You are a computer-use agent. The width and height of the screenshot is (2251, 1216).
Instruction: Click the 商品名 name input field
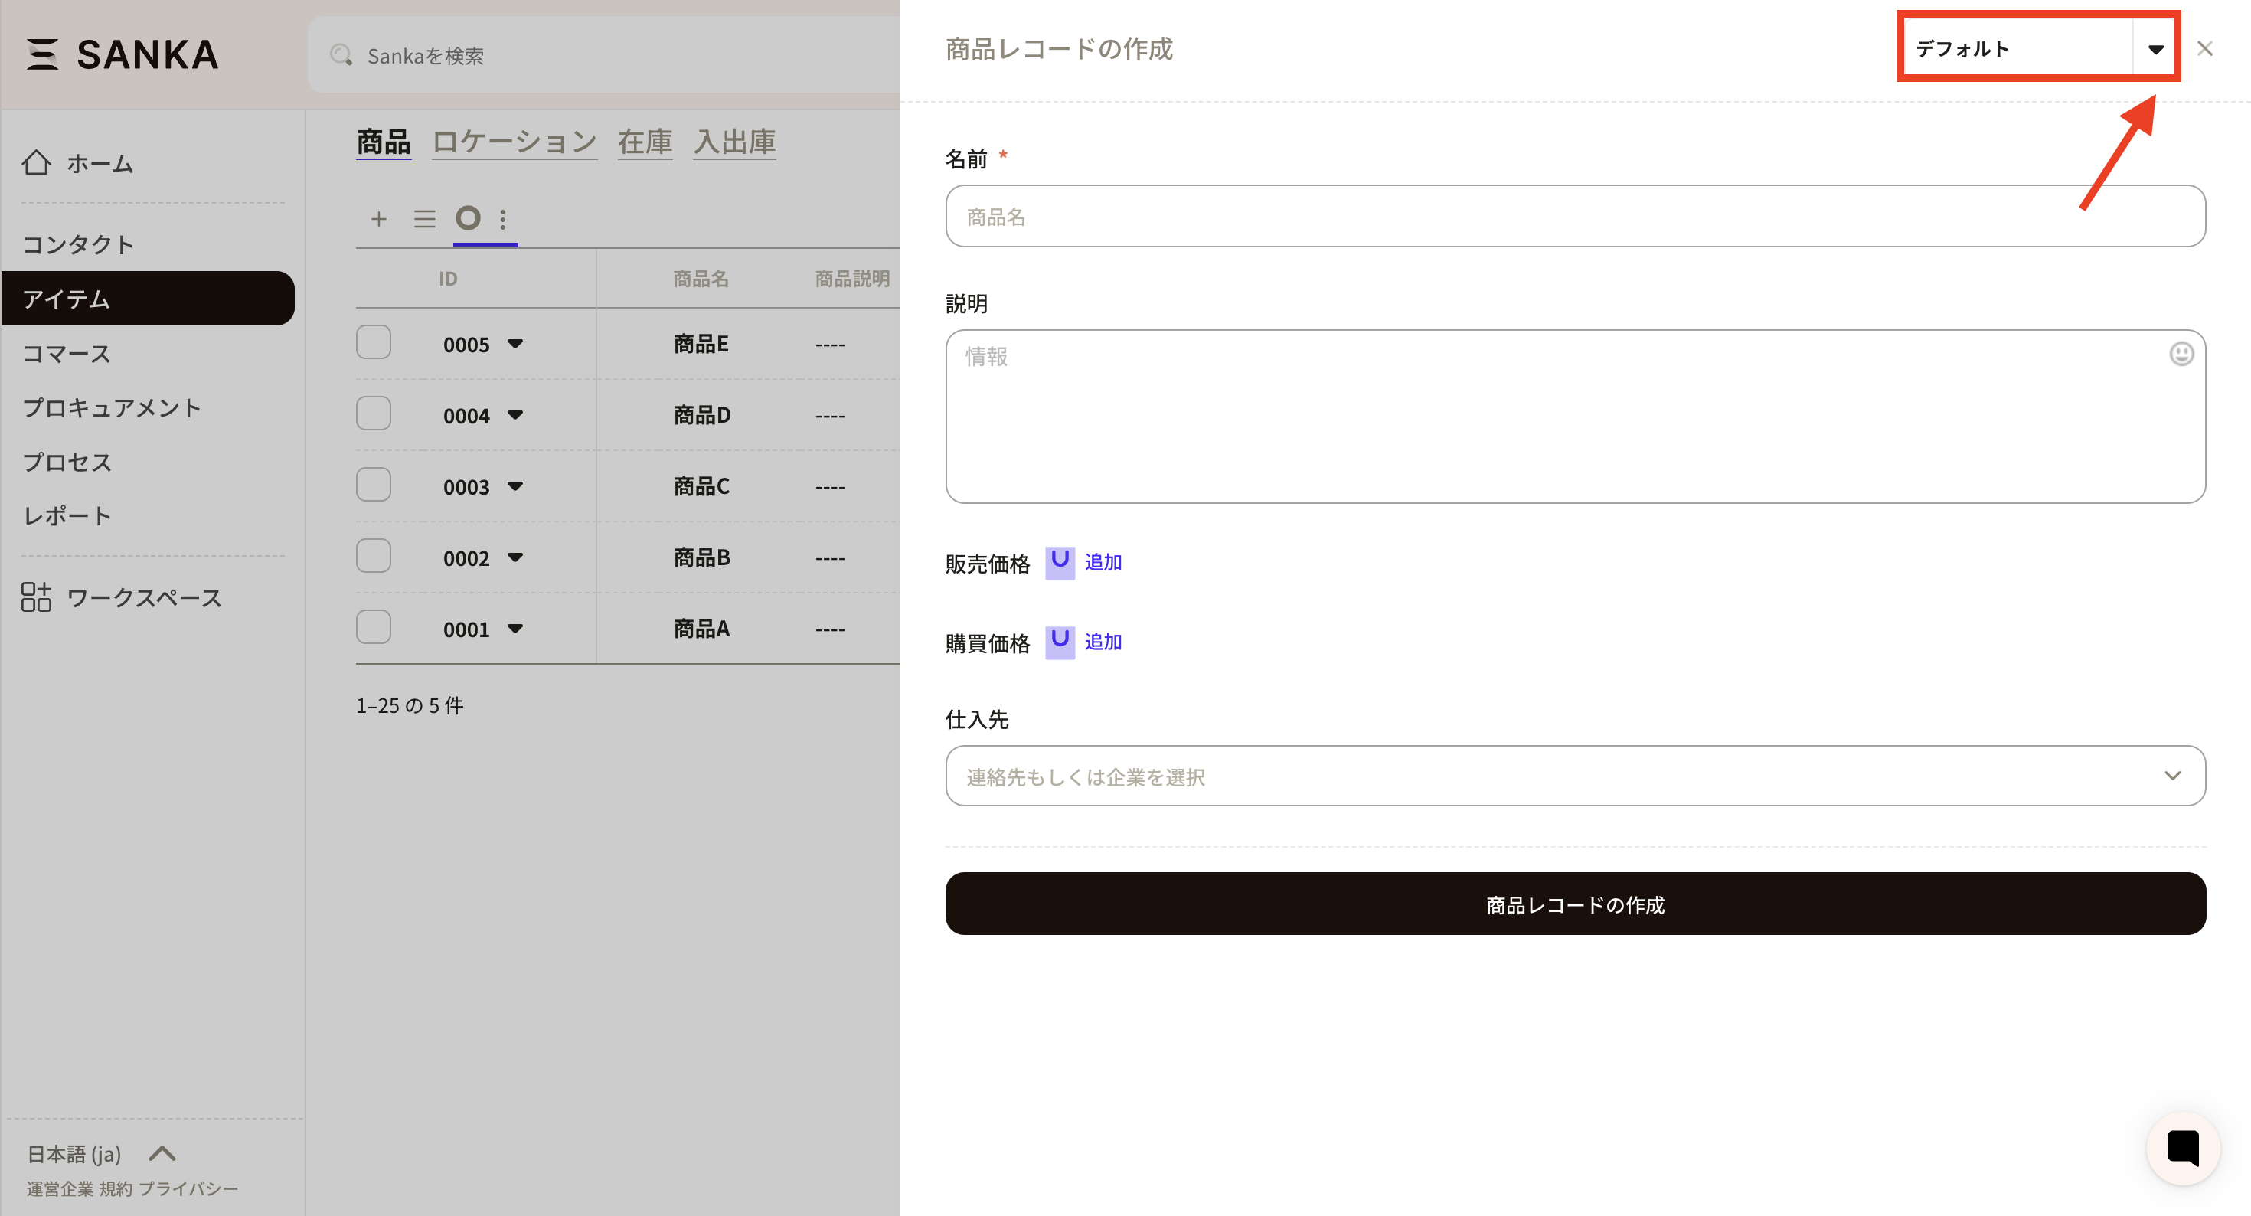1575,216
